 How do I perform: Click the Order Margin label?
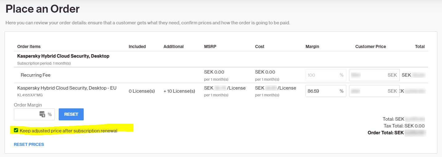28,105
